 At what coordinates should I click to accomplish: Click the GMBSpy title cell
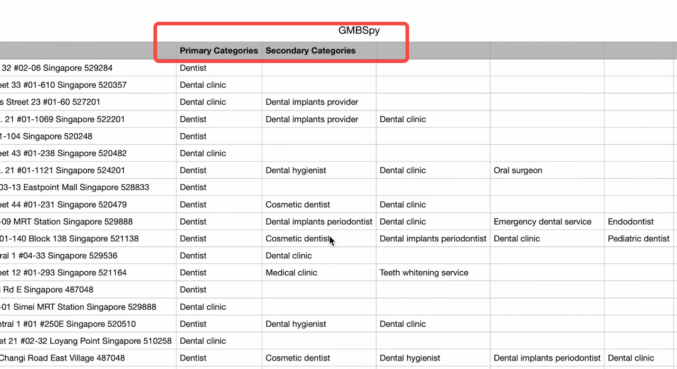click(x=359, y=31)
